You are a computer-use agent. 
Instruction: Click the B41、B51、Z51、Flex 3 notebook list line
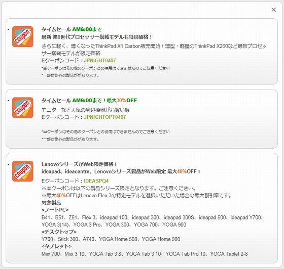coord(153,217)
